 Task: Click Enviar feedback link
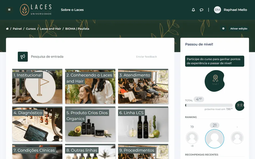click(147, 57)
